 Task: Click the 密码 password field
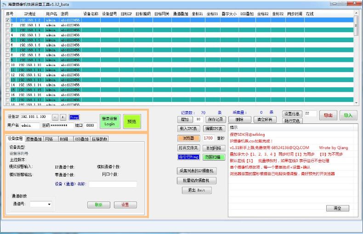click(62, 125)
